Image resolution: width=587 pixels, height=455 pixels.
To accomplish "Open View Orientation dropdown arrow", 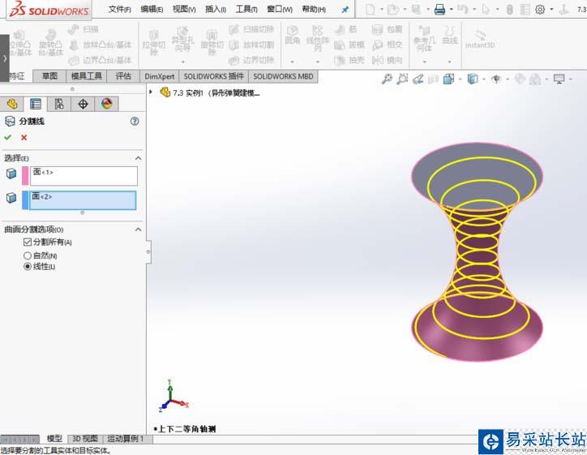I will click(x=460, y=79).
